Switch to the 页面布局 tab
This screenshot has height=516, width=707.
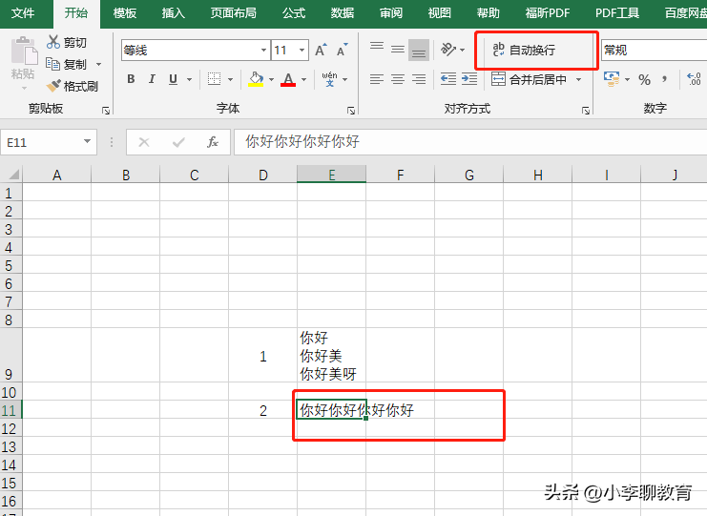point(234,13)
